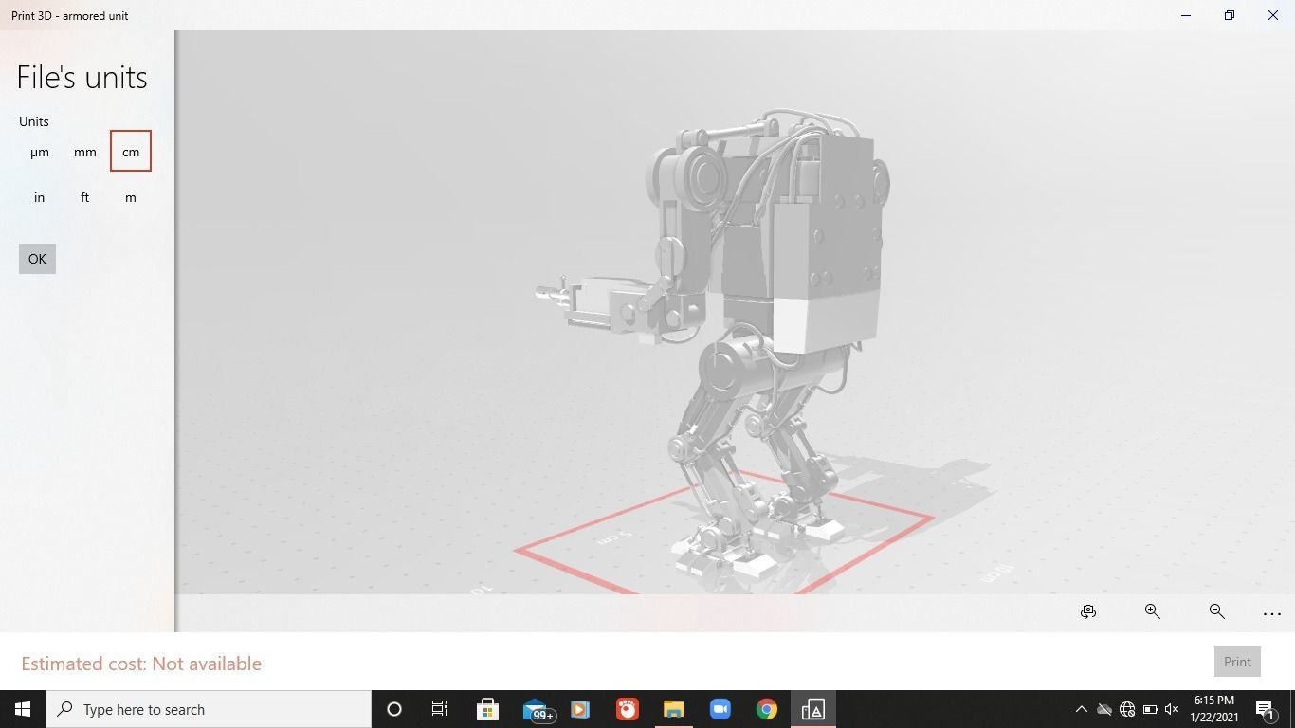
Task: Show hidden system tray icons
Action: pyautogui.click(x=1081, y=709)
